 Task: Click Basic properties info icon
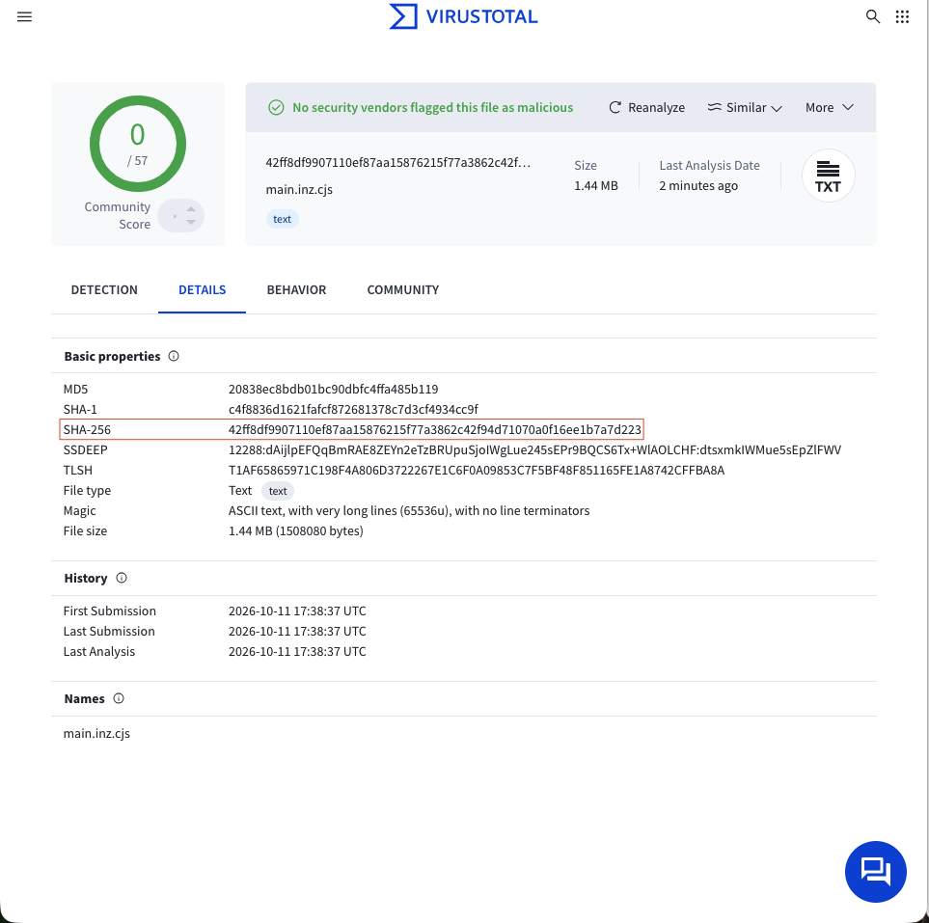174,356
